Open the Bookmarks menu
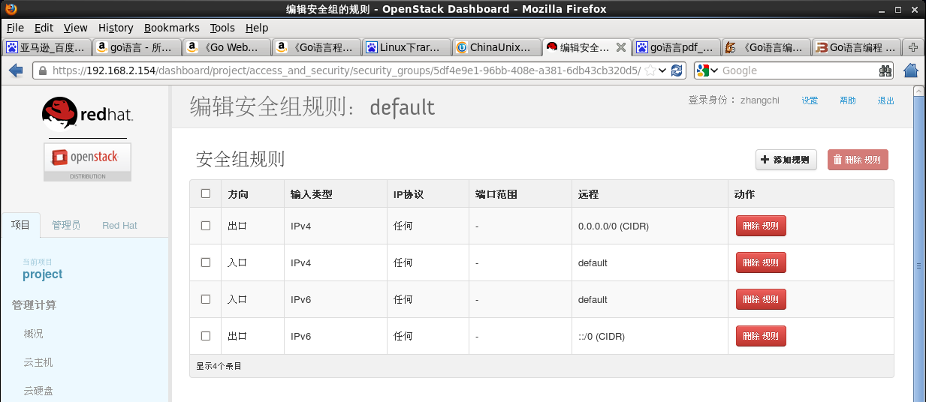The width and height of the screenshot is (926, 402). pyautogui.click(x=172, y=28)
